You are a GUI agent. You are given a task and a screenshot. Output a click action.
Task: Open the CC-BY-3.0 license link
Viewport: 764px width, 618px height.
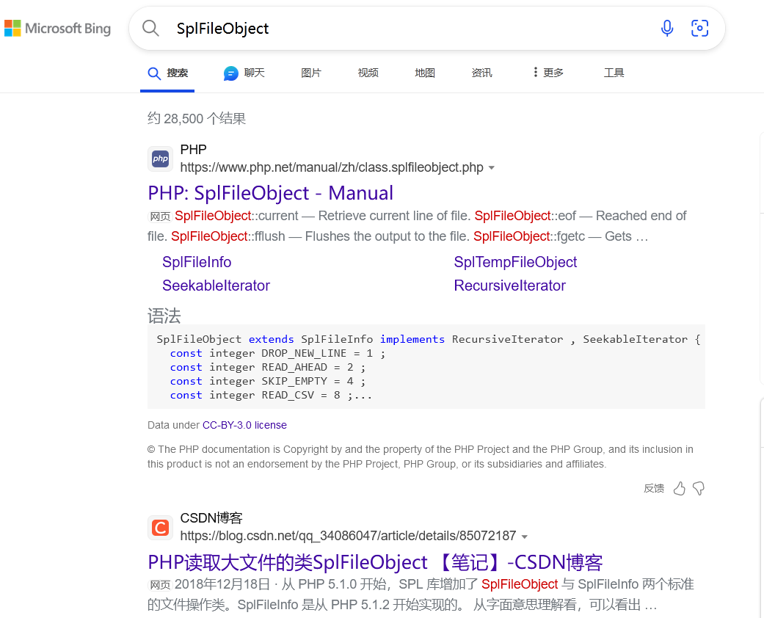click(244, 425)
